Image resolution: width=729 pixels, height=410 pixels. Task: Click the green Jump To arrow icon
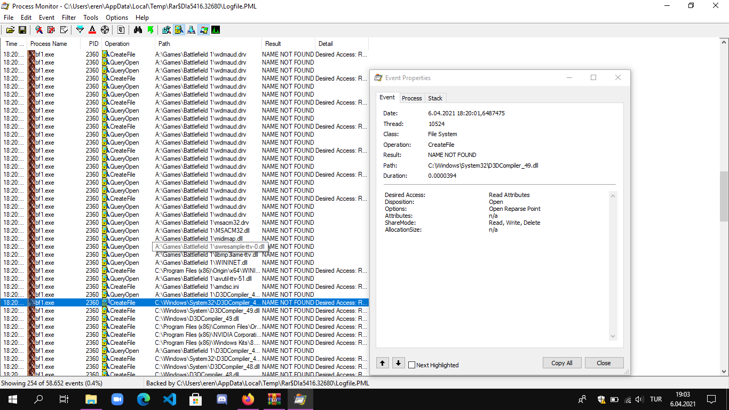click(x=150, y=30)
